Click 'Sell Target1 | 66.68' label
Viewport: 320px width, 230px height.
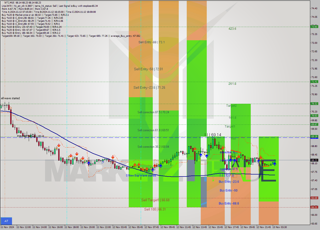tap(155, 200)
